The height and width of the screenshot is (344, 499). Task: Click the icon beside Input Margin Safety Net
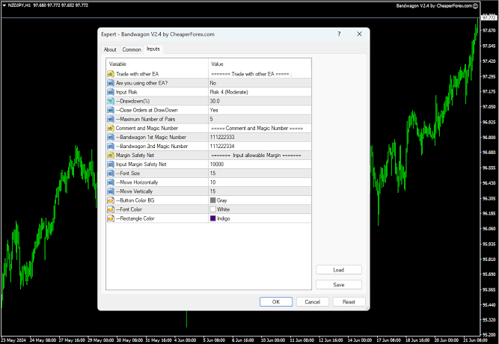[x=111, y=165]
